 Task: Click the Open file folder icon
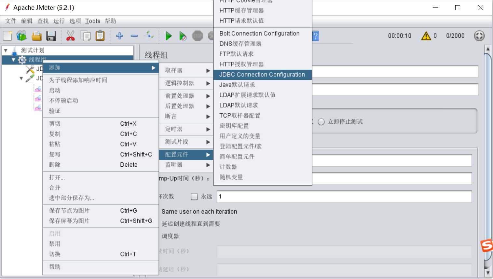click(36, 36)
